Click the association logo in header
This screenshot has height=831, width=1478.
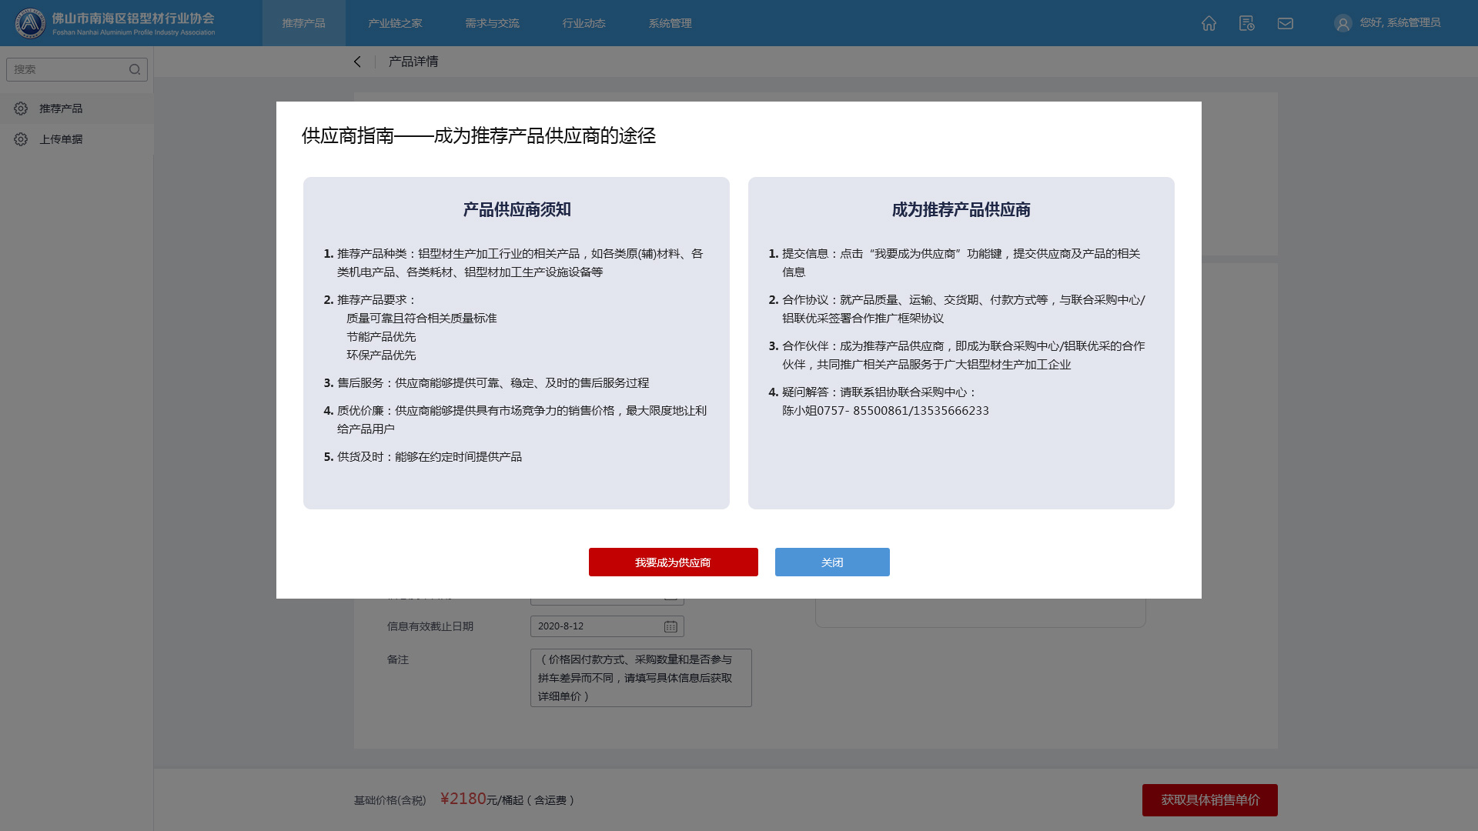point(31,23)
